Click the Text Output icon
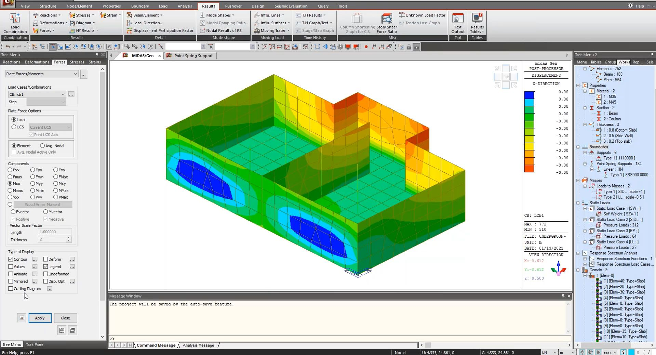 (x=457, y=23)
